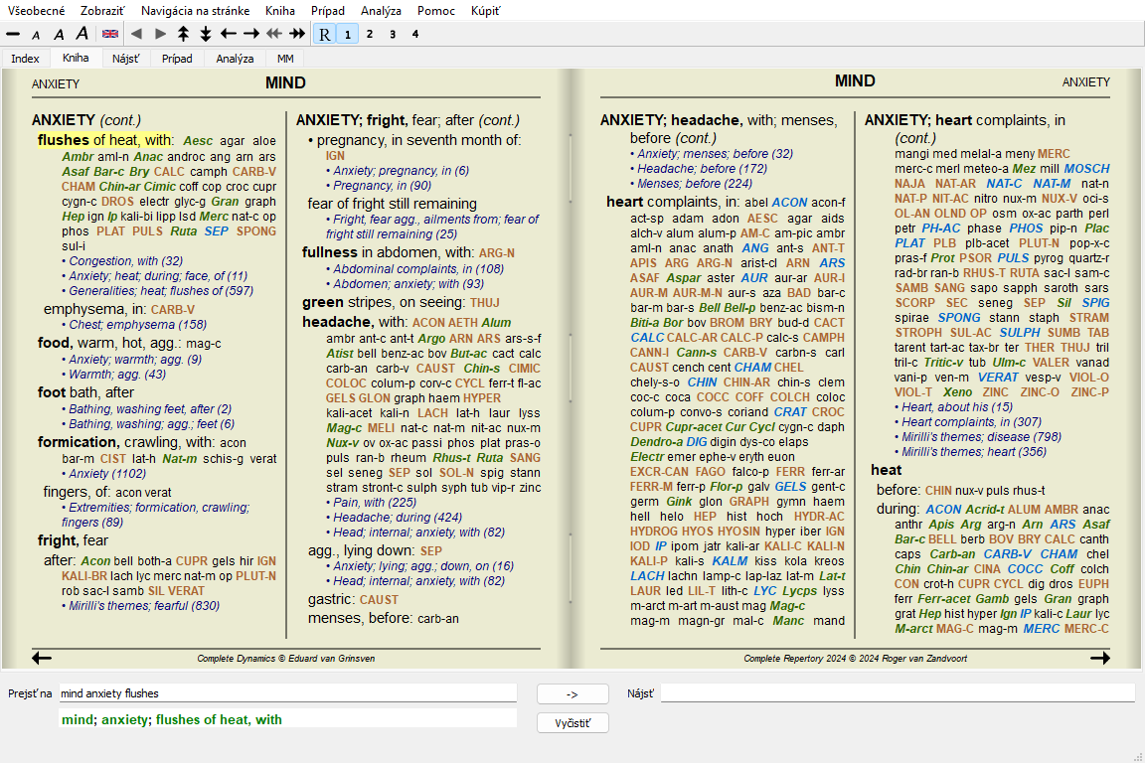The image size is (1145, 763).
Task: Go to next page using bottom-right arrow
Action: pos(1099,658)
